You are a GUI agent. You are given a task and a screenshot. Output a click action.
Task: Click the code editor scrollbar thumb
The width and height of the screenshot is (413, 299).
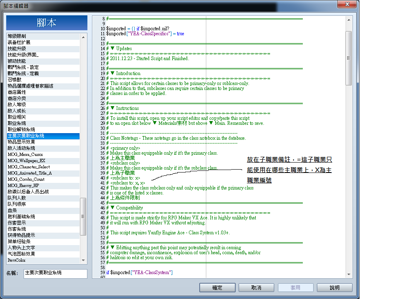pos(348,58)
